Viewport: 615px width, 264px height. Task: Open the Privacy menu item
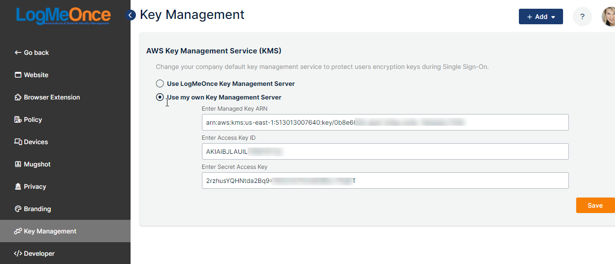(65, 186)
